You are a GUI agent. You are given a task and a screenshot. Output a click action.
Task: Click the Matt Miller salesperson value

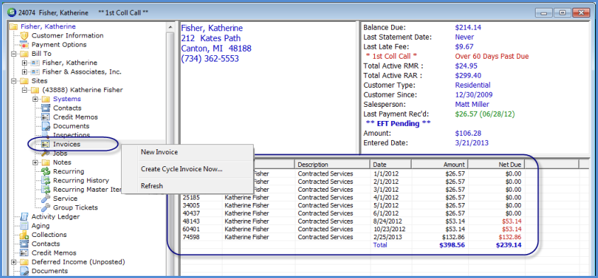click(x=472, y=105)
